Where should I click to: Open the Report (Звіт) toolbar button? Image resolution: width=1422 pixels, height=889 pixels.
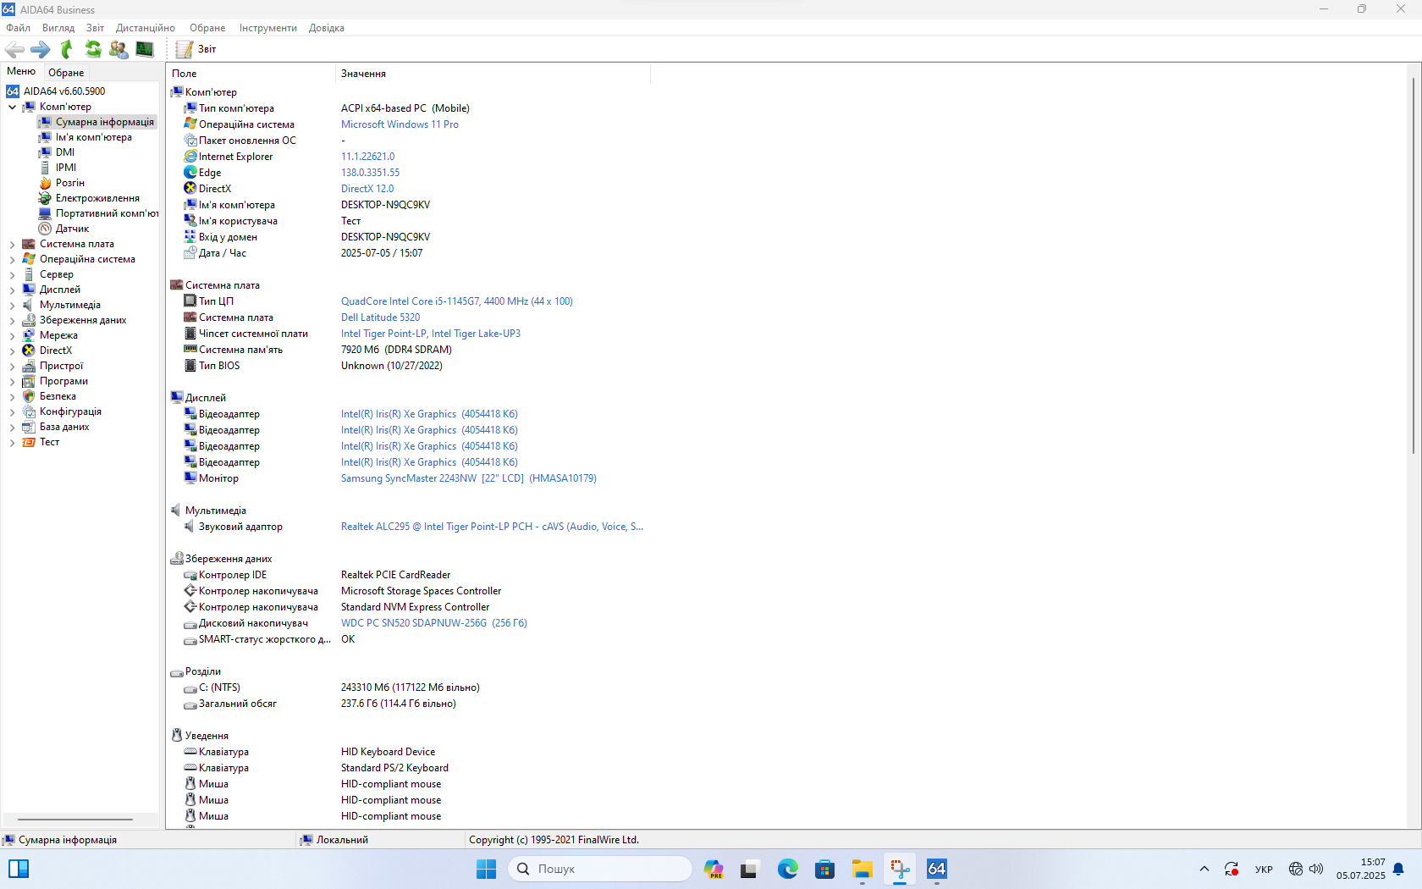(196, 50)
